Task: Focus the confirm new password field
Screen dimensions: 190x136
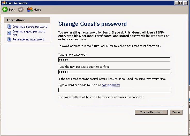Action: [114, 72]
